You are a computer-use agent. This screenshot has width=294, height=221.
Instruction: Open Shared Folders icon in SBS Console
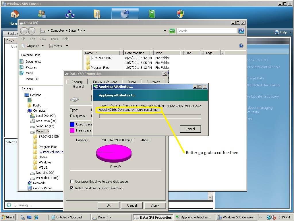point(97,14)
